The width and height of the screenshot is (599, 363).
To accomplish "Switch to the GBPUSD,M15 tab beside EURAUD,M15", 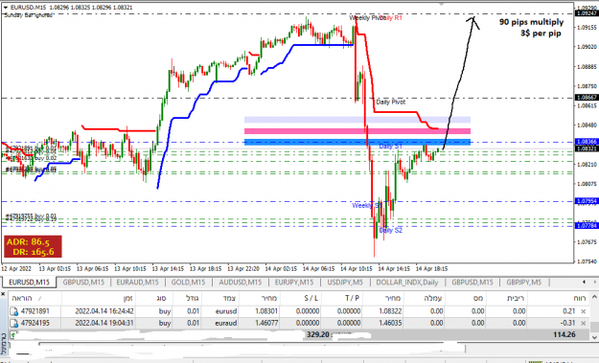I will tap(83, 283).
